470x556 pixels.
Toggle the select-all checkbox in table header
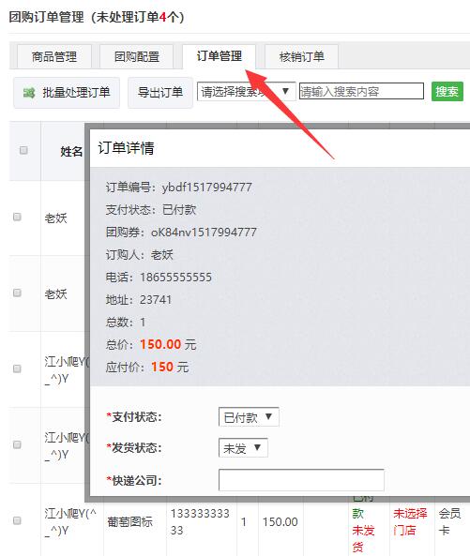23,150
